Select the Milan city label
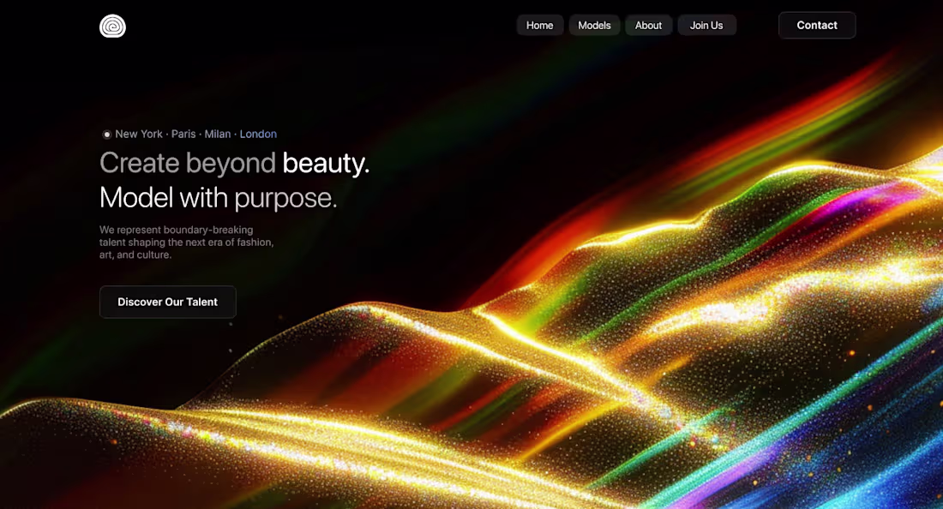 217,134
